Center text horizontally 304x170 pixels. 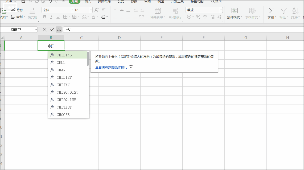pos(122,17)
